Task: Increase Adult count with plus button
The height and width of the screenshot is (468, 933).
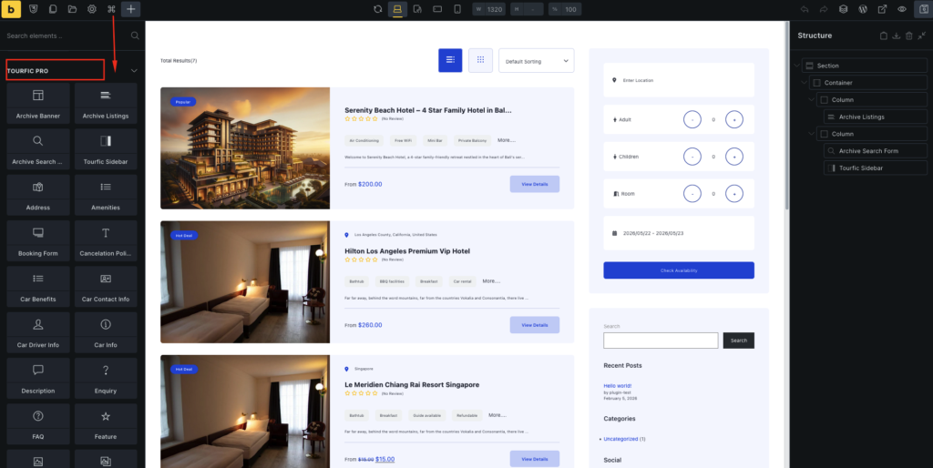Action: 734,119
